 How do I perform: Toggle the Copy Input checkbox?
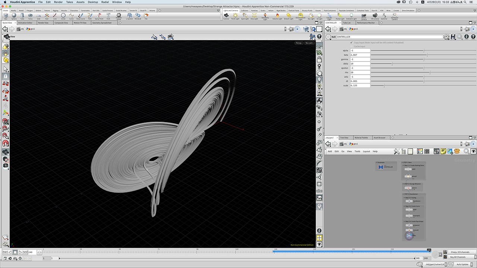[351, 43]
